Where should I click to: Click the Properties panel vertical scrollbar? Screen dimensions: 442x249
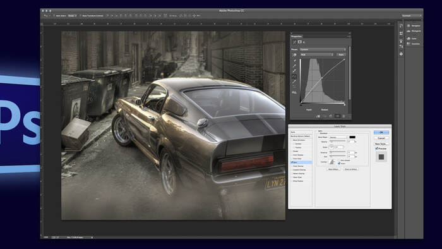[350, 73]
